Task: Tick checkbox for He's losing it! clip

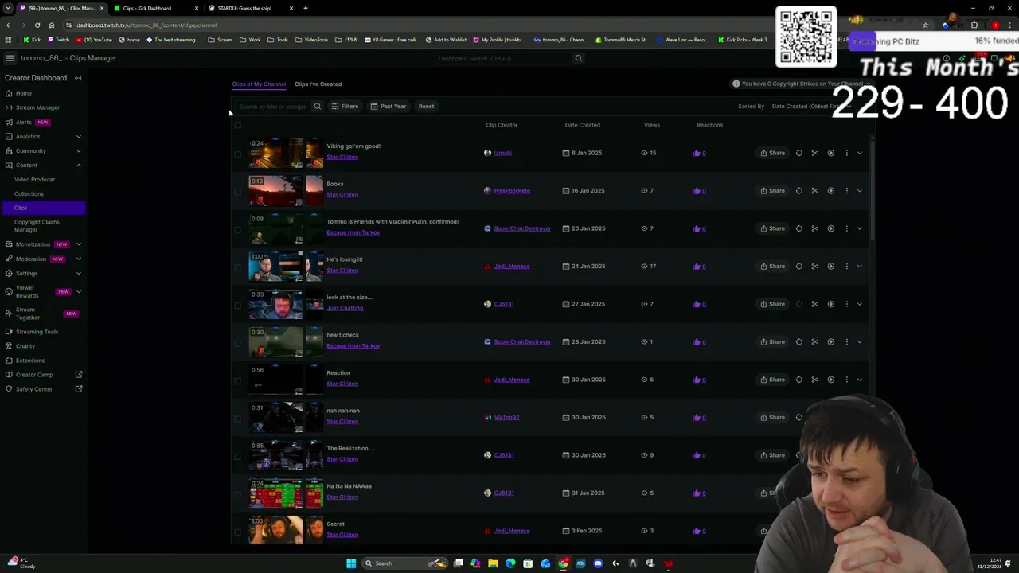Action: (x=237, y=267)
